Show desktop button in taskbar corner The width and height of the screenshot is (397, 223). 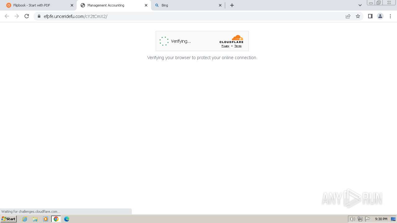click(x=393, y=219)
